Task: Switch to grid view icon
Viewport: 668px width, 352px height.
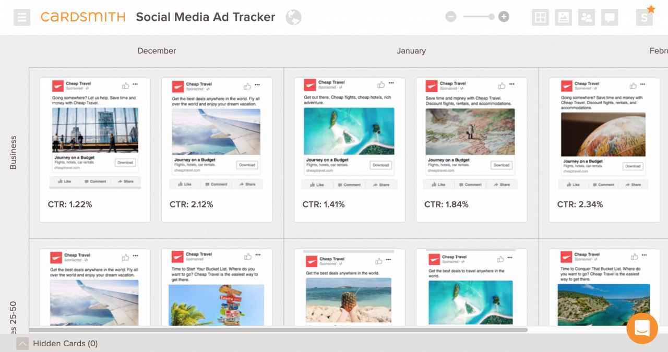Action: coord(541,17)
